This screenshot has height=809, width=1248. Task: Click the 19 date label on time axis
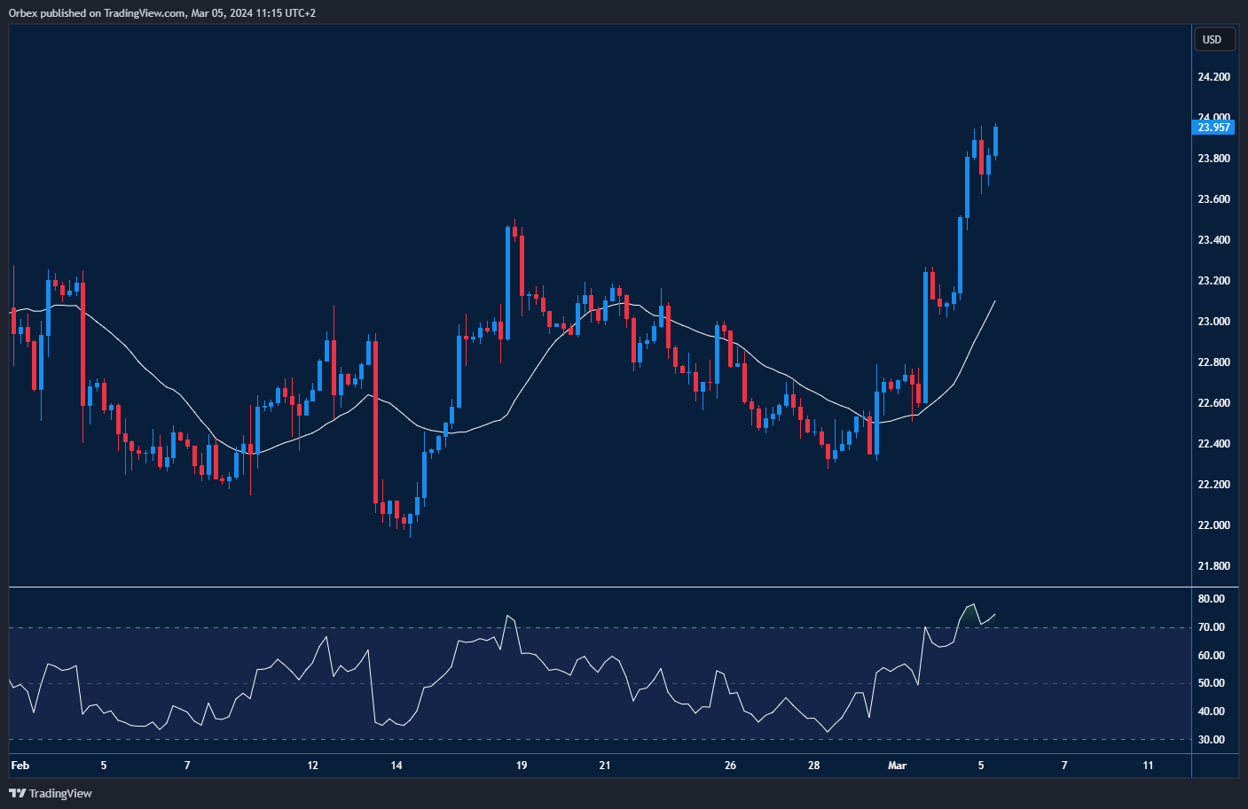522,766
